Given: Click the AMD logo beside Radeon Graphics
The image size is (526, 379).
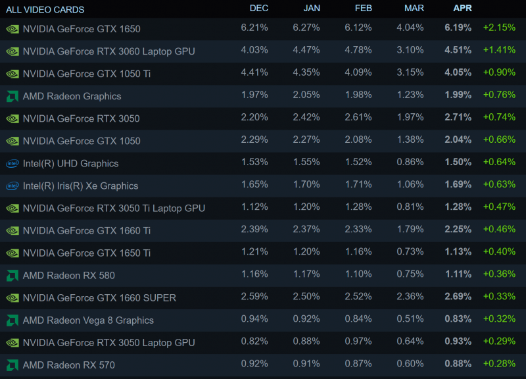Looking at the screenshot, I should click(12, 96).
